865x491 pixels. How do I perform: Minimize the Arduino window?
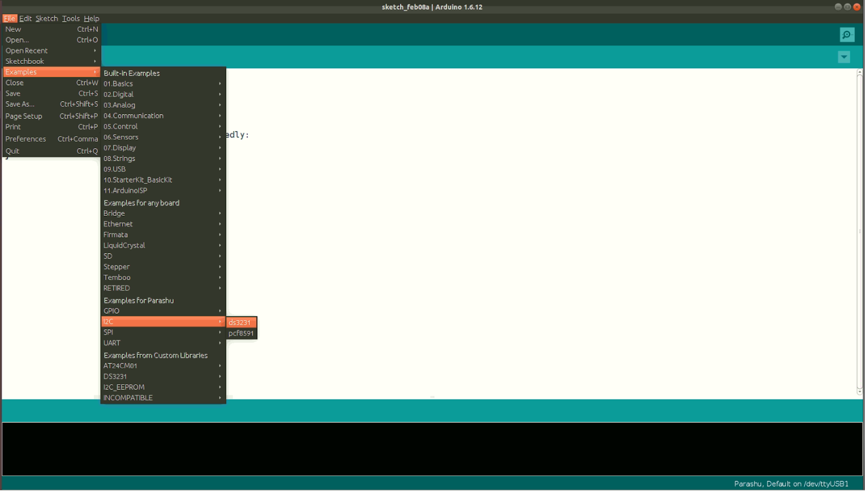pyautogui.click(x=838, y=7)
